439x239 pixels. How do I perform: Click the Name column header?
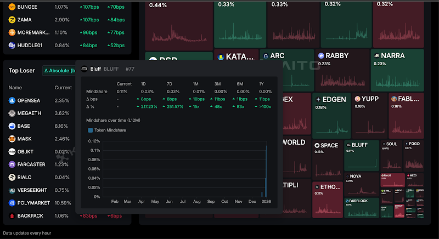(15, 88)
